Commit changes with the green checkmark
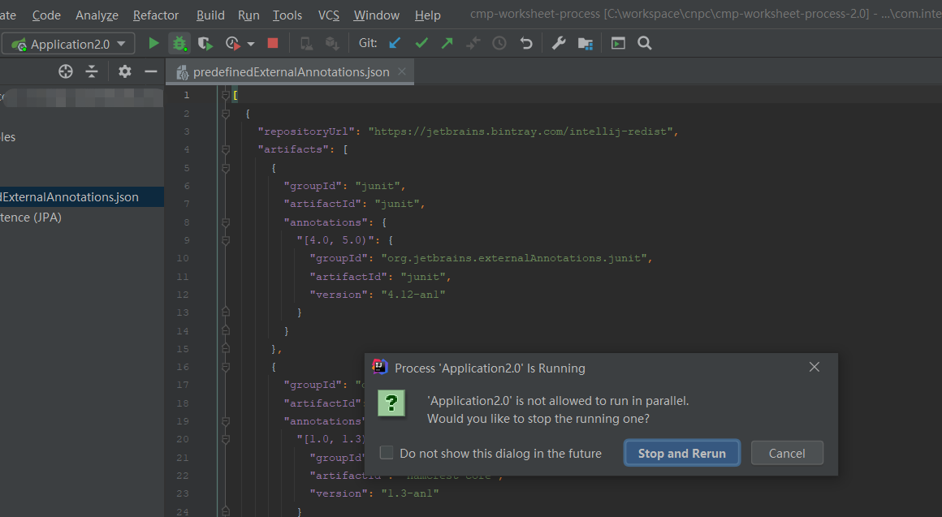 click(421, 43)
